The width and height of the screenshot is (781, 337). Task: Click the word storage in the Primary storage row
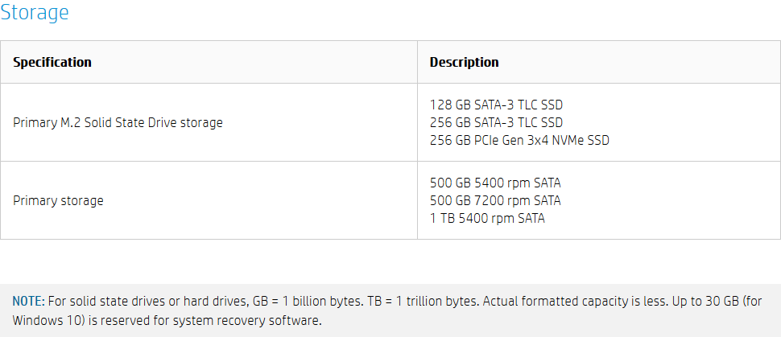pos(81,200)
